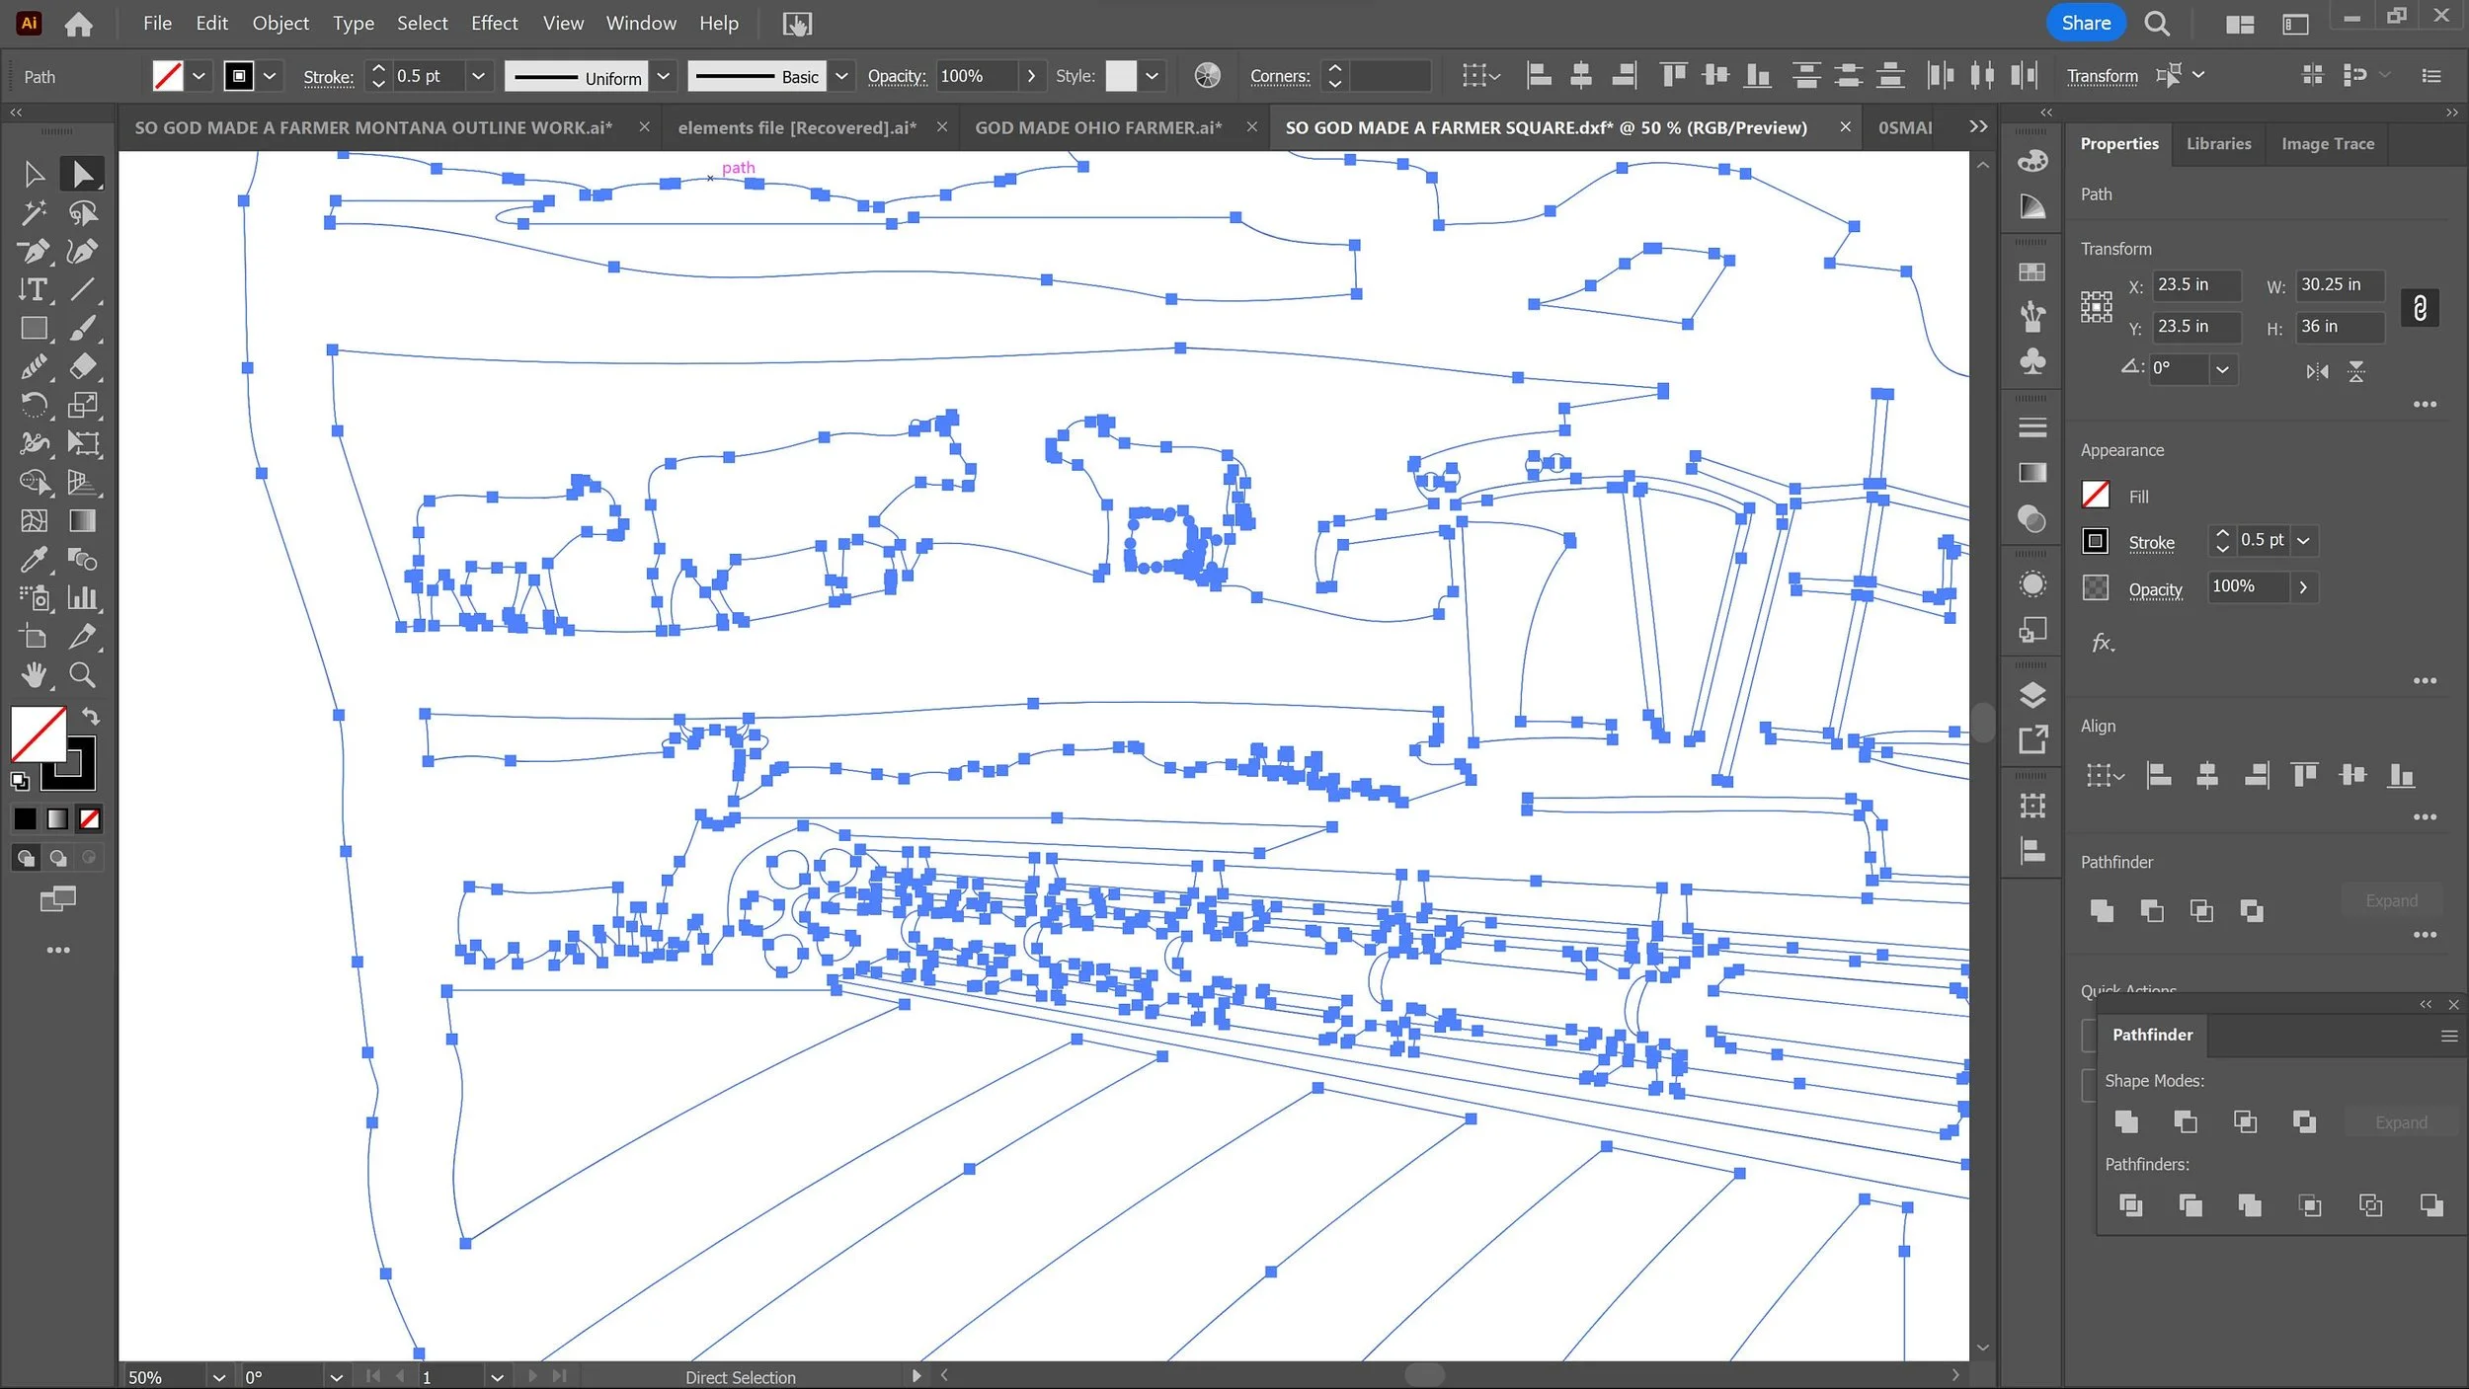Viewport: 2469px width, 1389px height.
Task: Toggle constrain width and height proportions
Action: pos(2420,308)
